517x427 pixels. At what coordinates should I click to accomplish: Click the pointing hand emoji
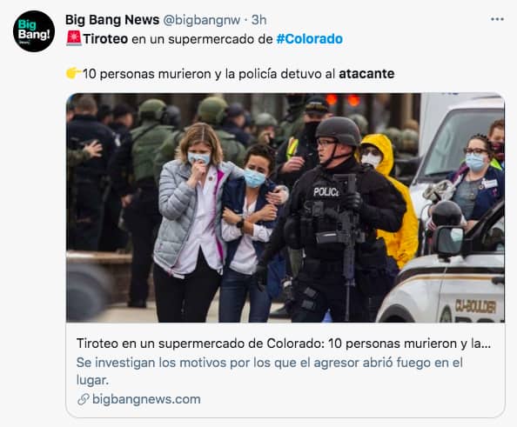click(x=73, y=73)
